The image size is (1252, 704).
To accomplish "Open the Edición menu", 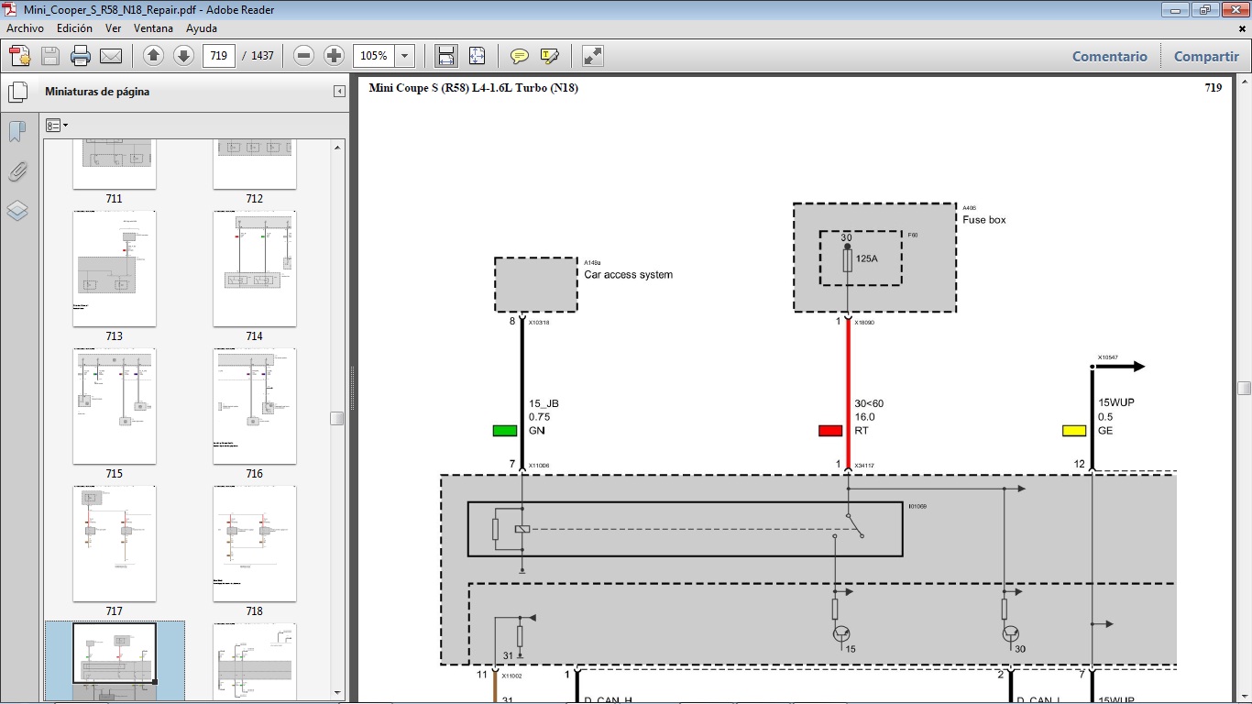I will pos(74,28).
